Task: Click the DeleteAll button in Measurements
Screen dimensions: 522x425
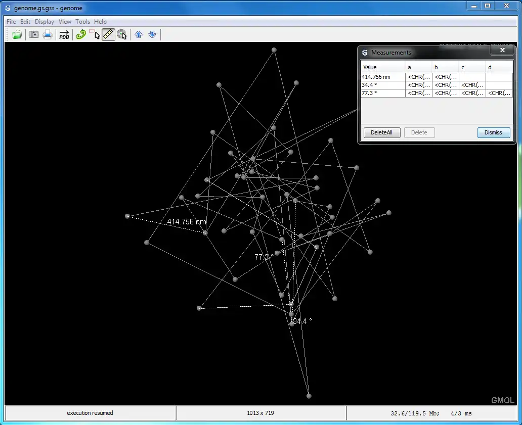Action: (x=382, y=132)
